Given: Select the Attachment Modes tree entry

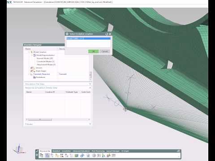Looking at the screenshot, I should click(46, 64).
